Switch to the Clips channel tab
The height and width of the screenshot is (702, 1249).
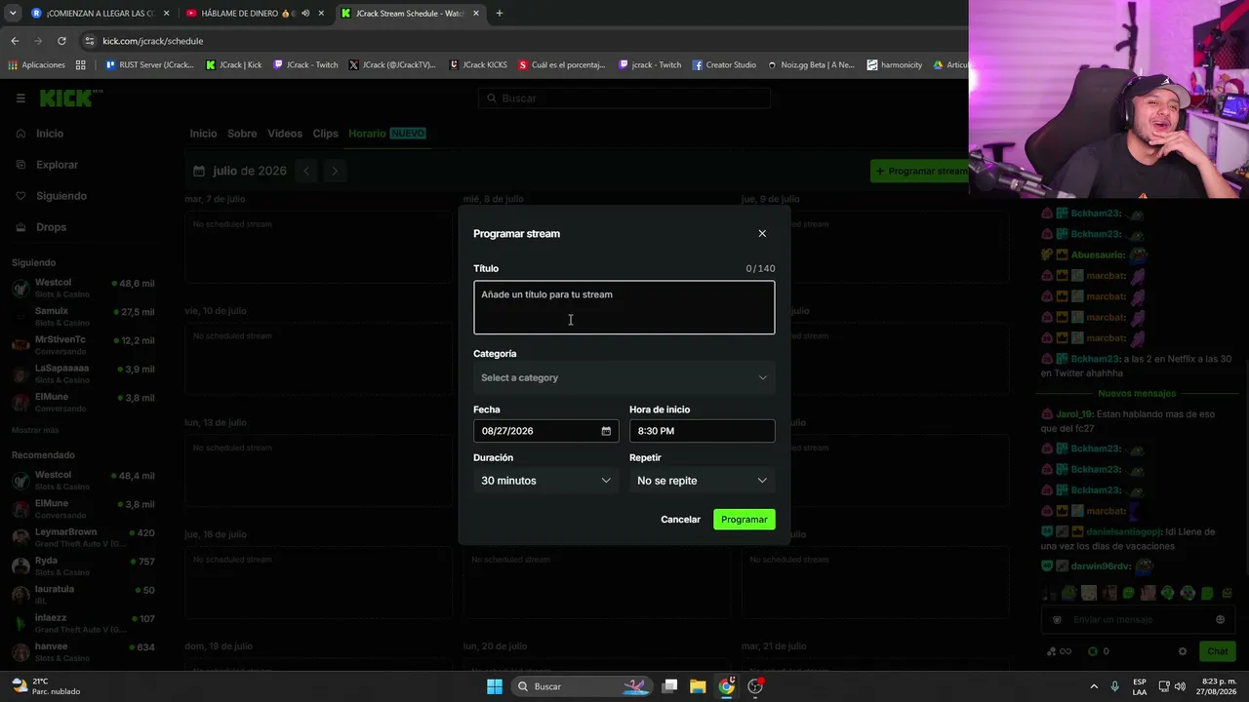(325, 134)
